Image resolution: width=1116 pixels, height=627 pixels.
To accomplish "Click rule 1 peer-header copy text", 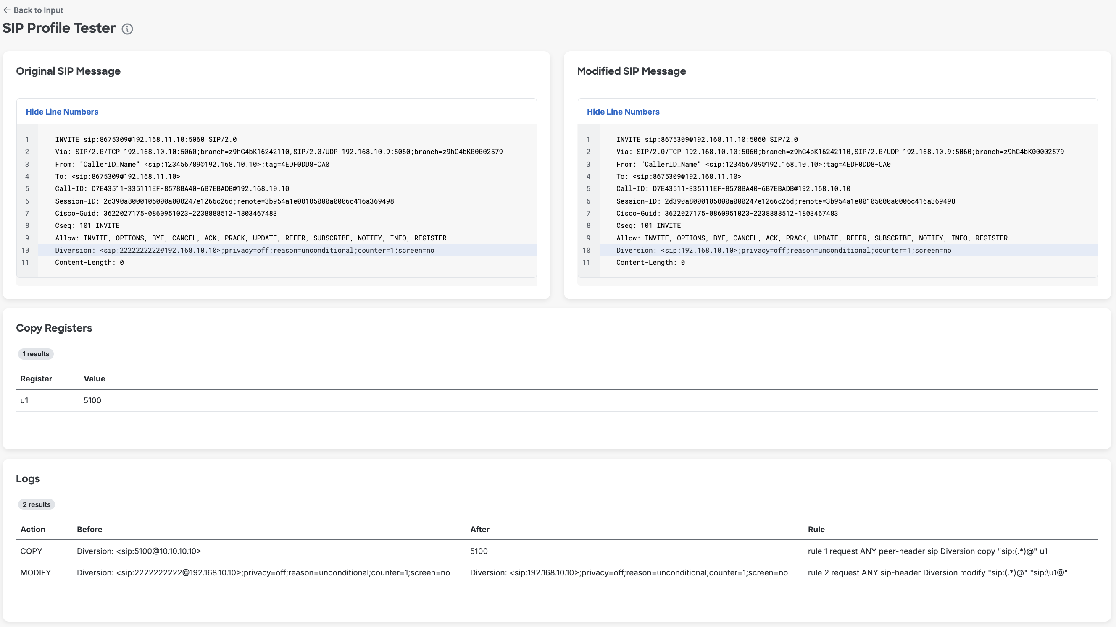I will (x=927, y=551).
